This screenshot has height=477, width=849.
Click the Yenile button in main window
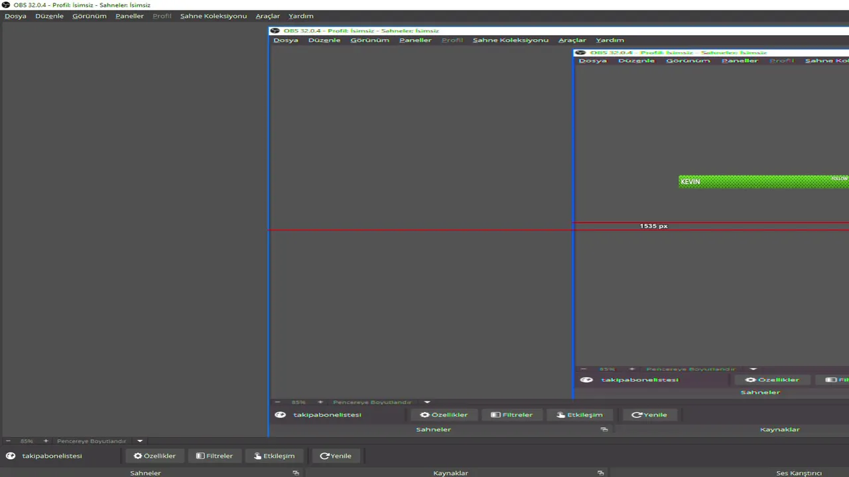[336, 456]
